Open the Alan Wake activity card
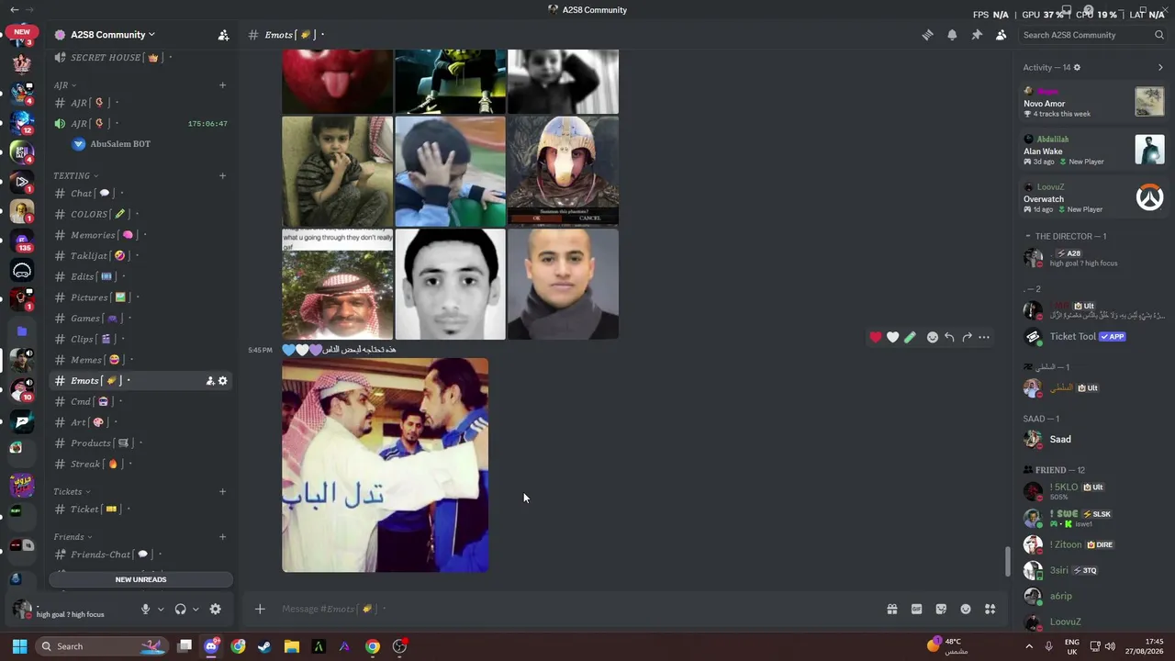 [x=1093, y=151]
